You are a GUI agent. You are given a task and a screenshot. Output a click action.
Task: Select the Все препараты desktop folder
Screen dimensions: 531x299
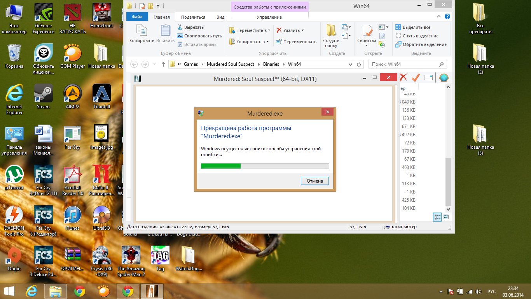click(480, 19)
